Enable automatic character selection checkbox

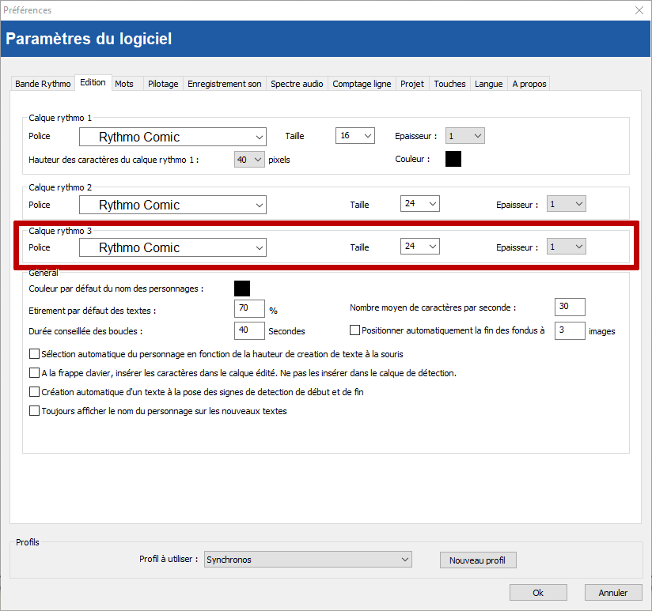coord(34,355)
